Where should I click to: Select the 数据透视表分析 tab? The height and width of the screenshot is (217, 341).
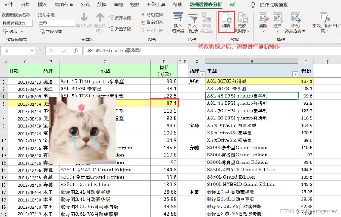point(206,5)
